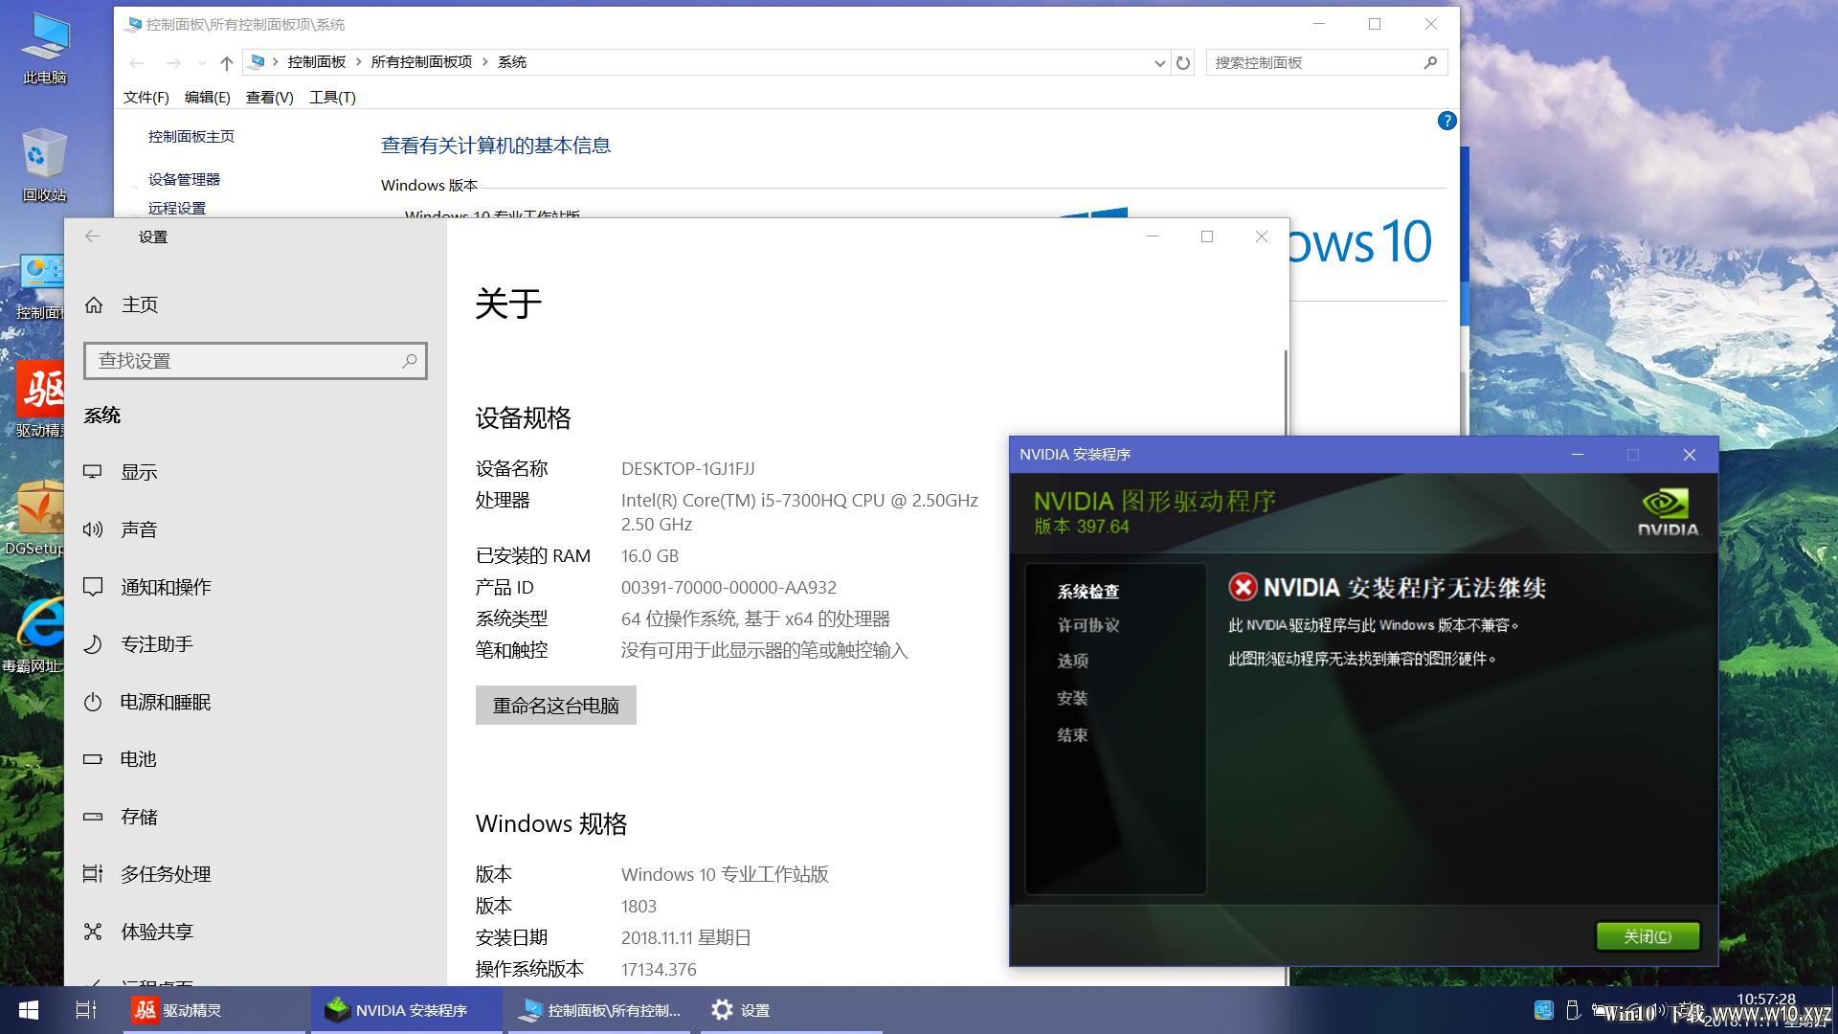Click the Windows Start button
Screen dimensions: 1838x1034
(x=29, y=1010)
